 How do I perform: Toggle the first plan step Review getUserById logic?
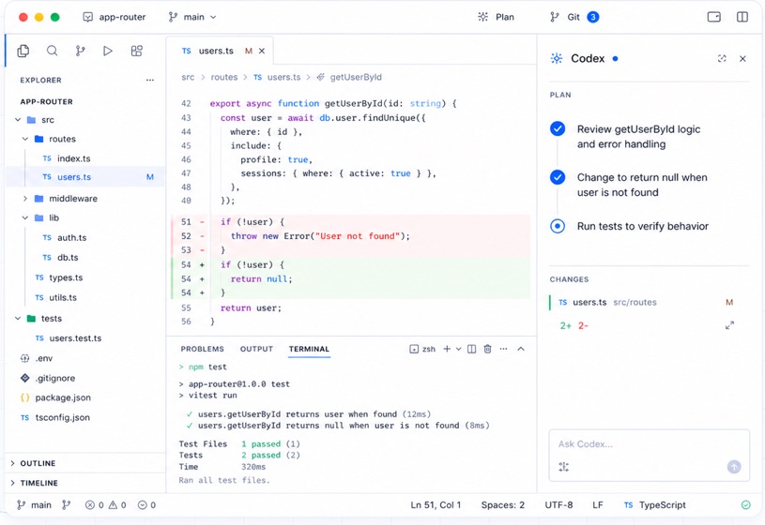[558, 128]
